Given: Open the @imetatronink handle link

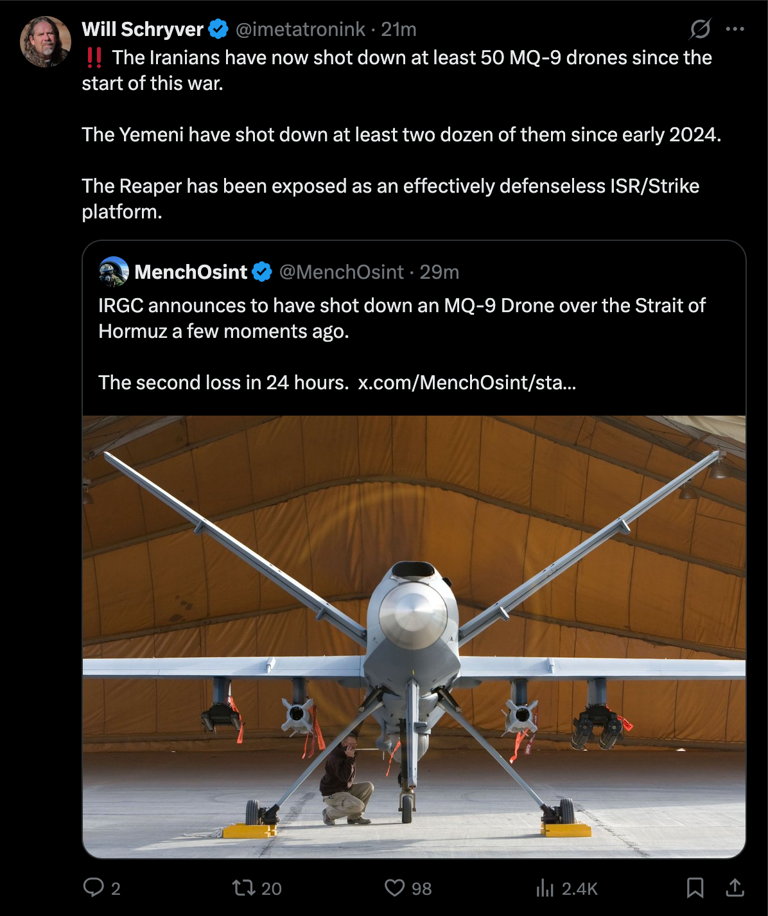Looking at the screenshot, I should (x=300, y=29).
